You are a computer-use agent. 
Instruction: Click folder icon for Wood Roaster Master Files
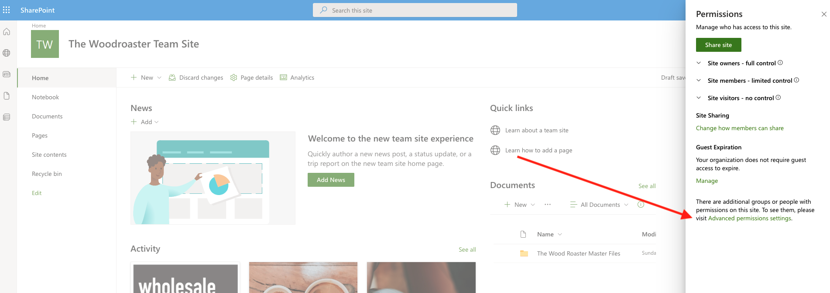(x=524, y=253)
